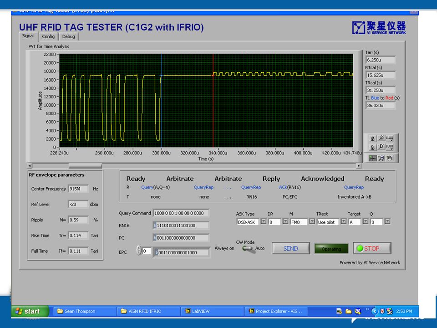
Task: Toggle the CW Mode switch
Action: tap(248, 249)
